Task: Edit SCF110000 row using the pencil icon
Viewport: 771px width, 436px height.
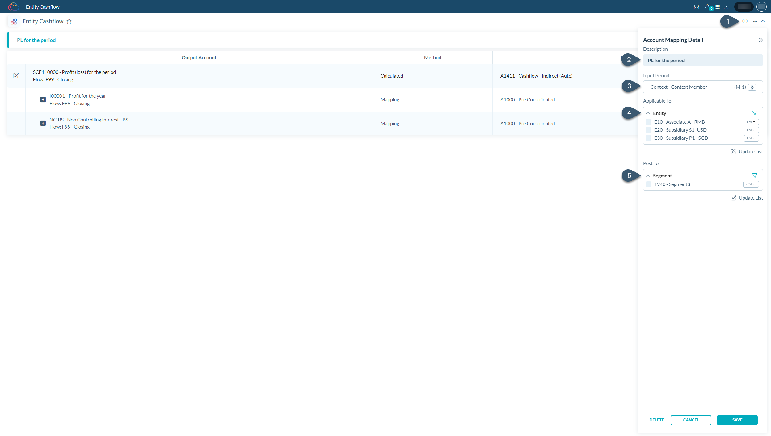Action: click(x=16, y=75)
